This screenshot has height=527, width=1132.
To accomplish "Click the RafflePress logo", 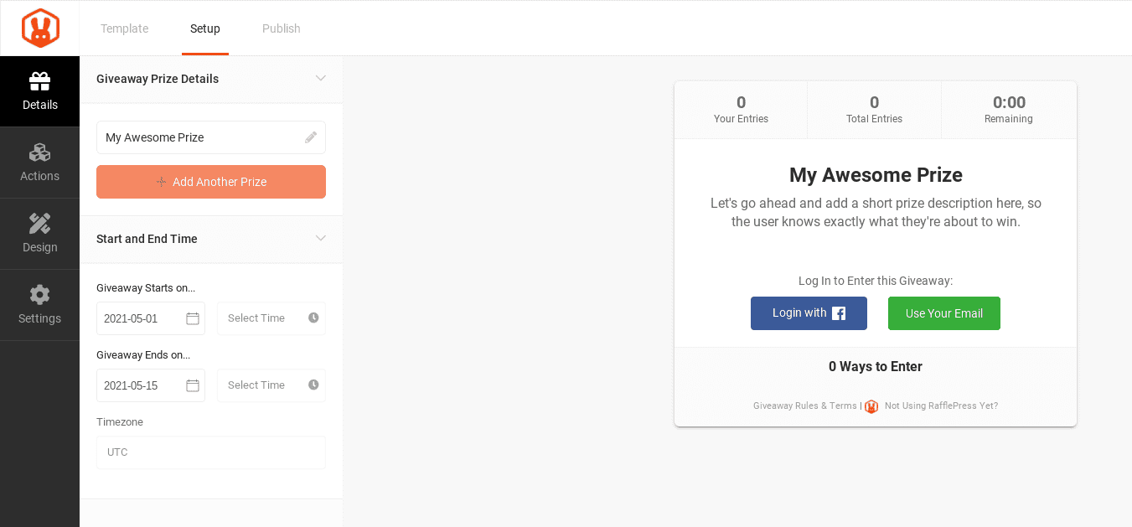I will 39,28.
